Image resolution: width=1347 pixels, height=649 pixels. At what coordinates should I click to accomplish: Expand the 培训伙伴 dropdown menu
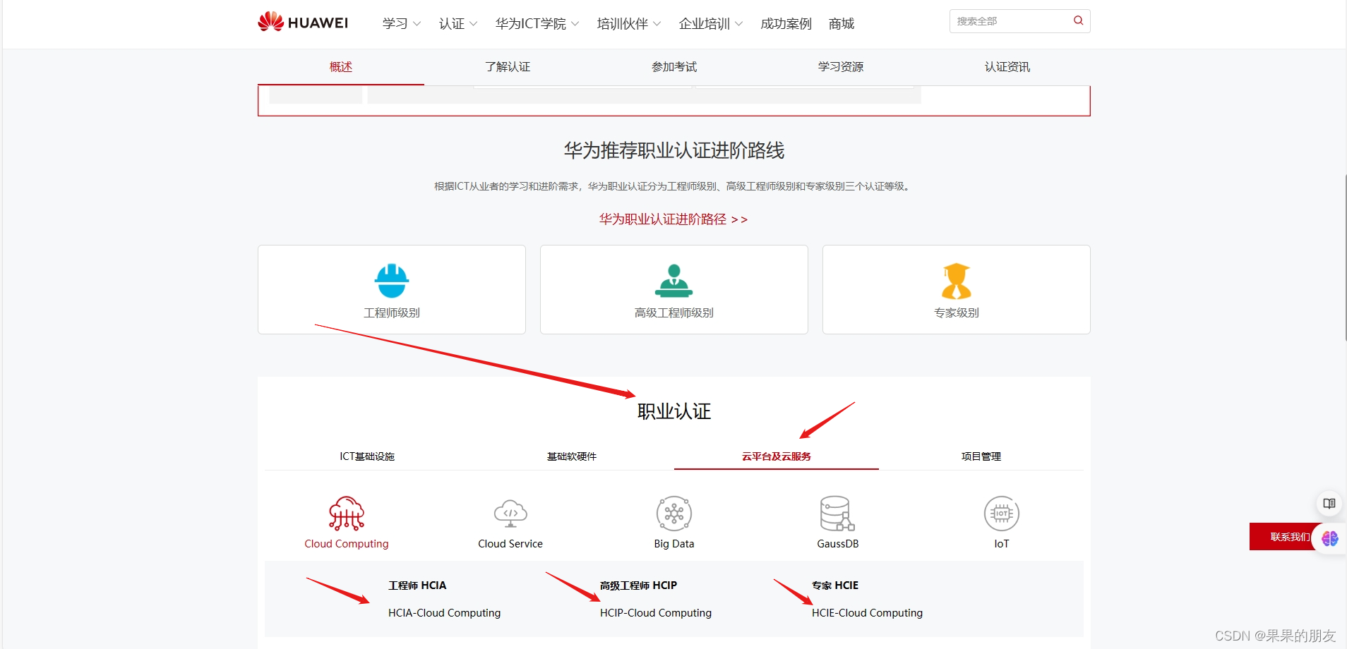629,24
